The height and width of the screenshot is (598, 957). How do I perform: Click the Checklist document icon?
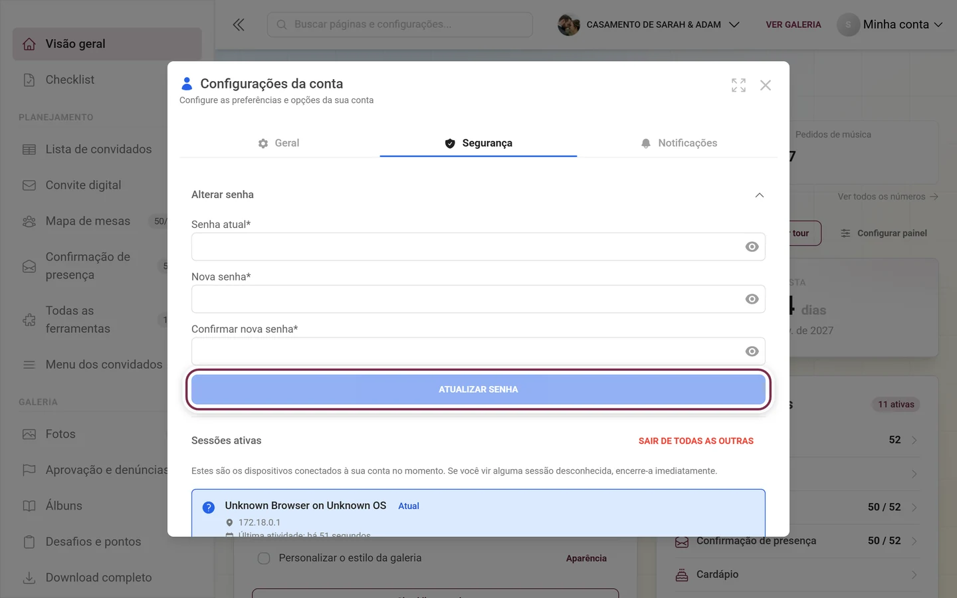click(29, 80)
